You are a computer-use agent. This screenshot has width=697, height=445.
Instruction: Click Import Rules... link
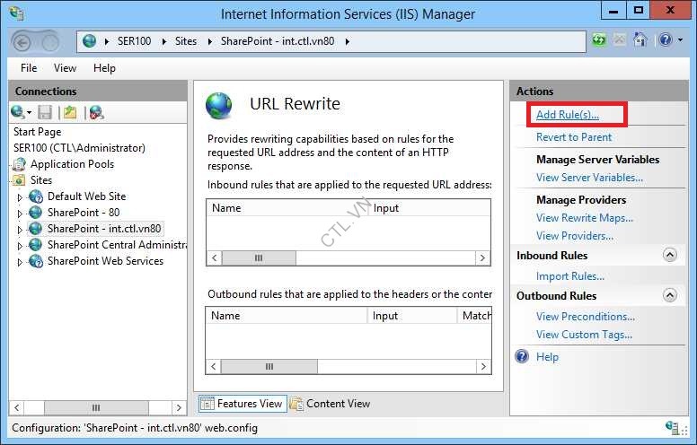click(x=570, y=276)
